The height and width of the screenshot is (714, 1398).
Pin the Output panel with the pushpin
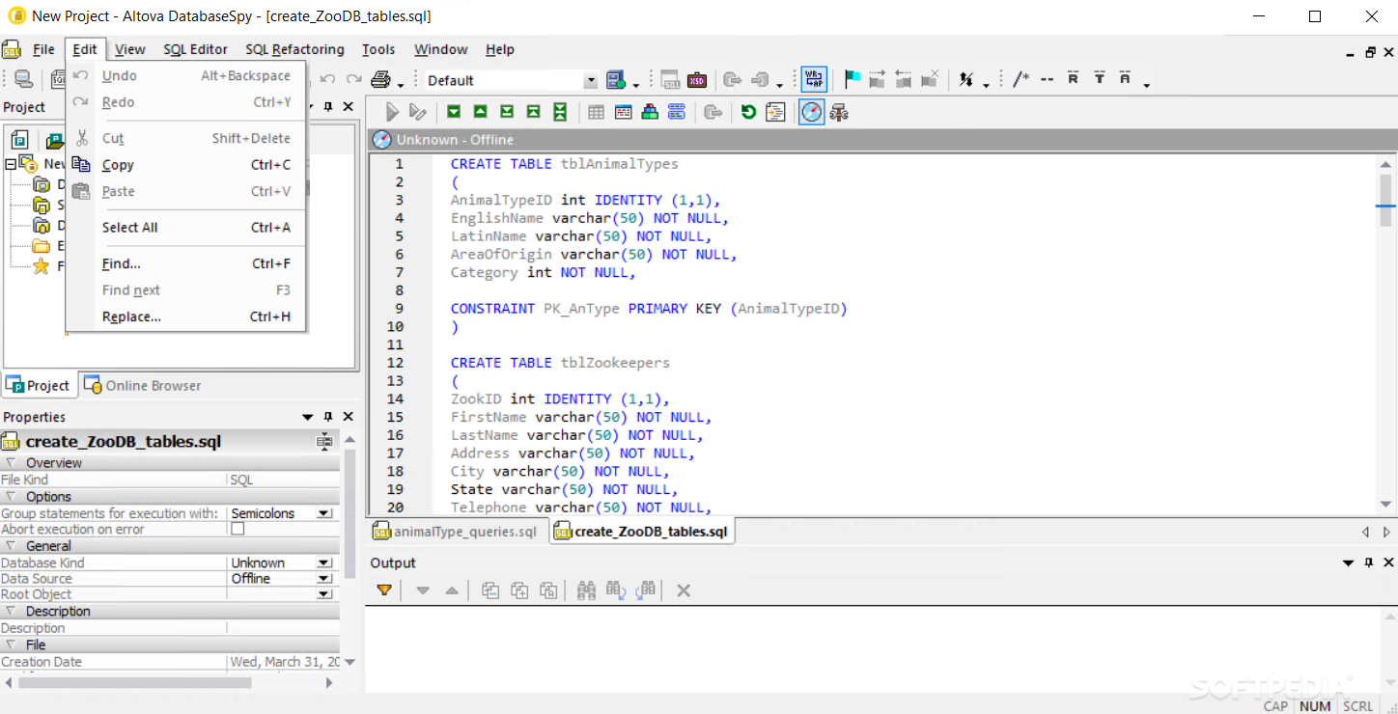click(x=1368, y=563)
